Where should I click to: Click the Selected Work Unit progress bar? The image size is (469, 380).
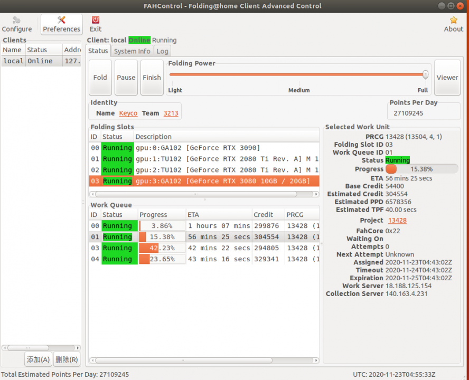[x=422, y=169]
